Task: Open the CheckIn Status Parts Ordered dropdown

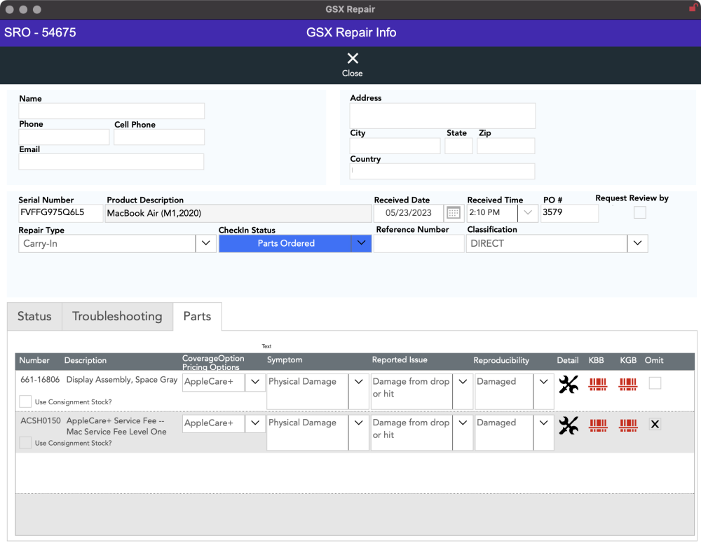Action: pyautogui.click(x=360, y=243)
